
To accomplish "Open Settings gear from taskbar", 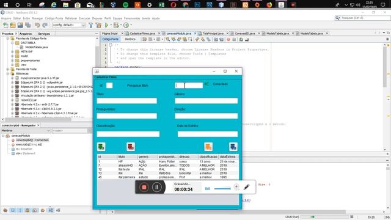I will pyautogui.click(x=149, y=4).
